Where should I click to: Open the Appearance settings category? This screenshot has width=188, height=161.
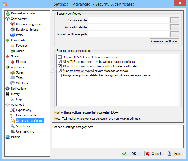19,67
